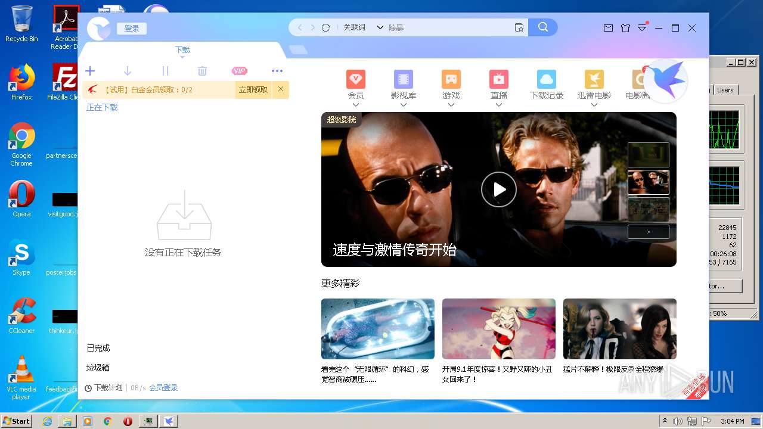This screenshot has height=429, width=763.
Task: Select the second carousel thumbnail
Action: [x=649, y=182]
